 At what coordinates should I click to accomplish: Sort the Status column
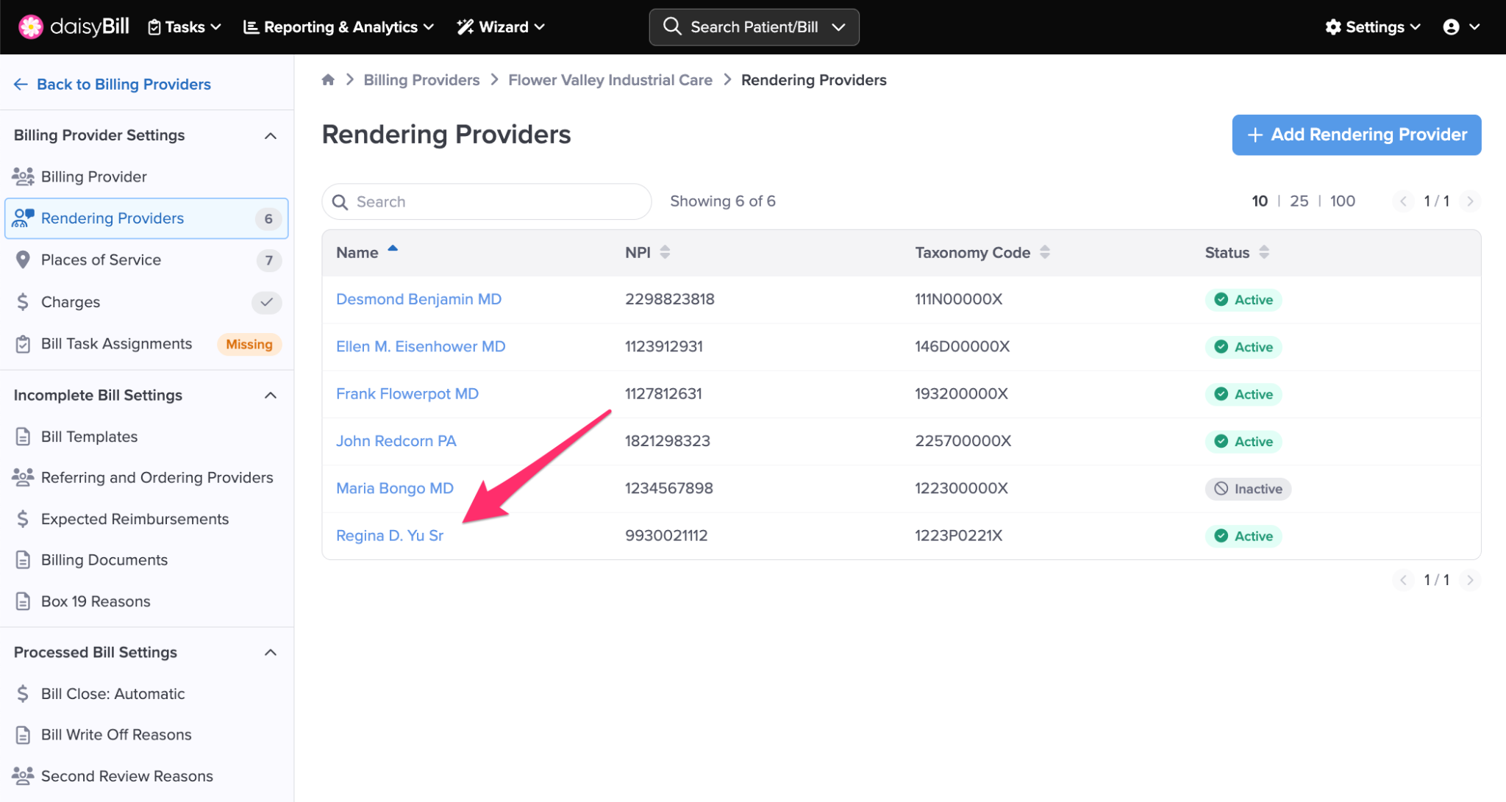[x=1263, y=252]
